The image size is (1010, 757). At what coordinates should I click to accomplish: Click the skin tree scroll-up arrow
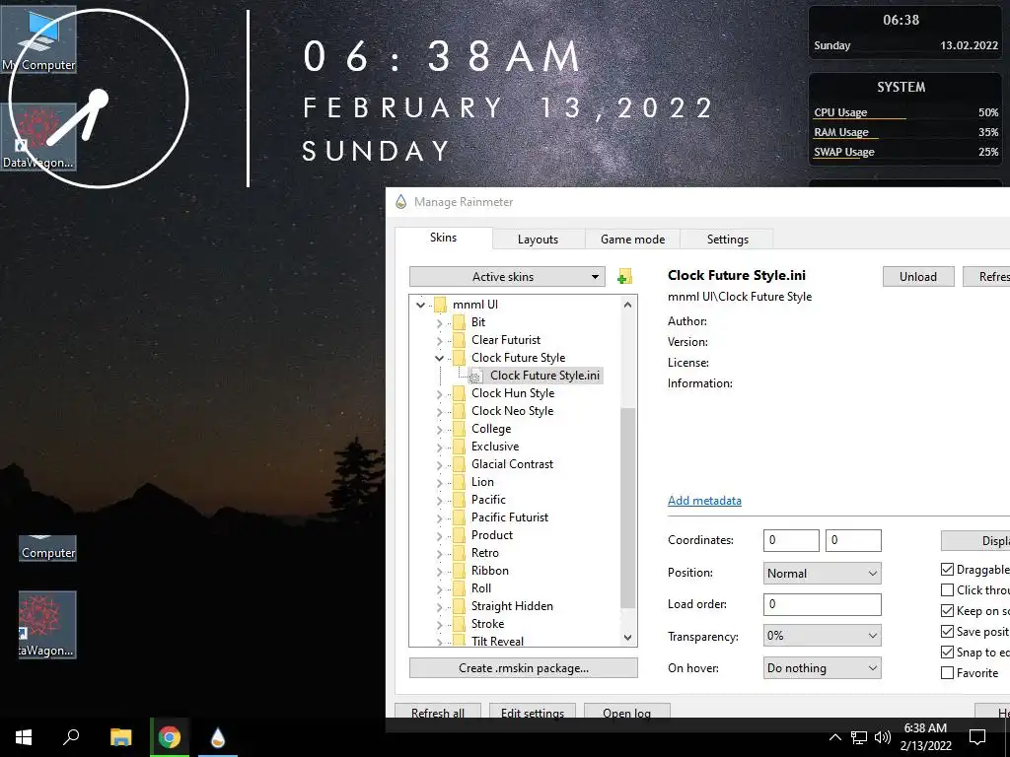tap(628, 305)
